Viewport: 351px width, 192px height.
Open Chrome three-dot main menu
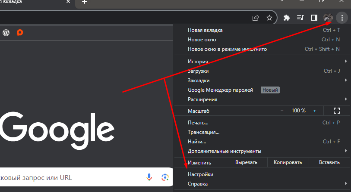pyautogui.click(x=342, y=18)
